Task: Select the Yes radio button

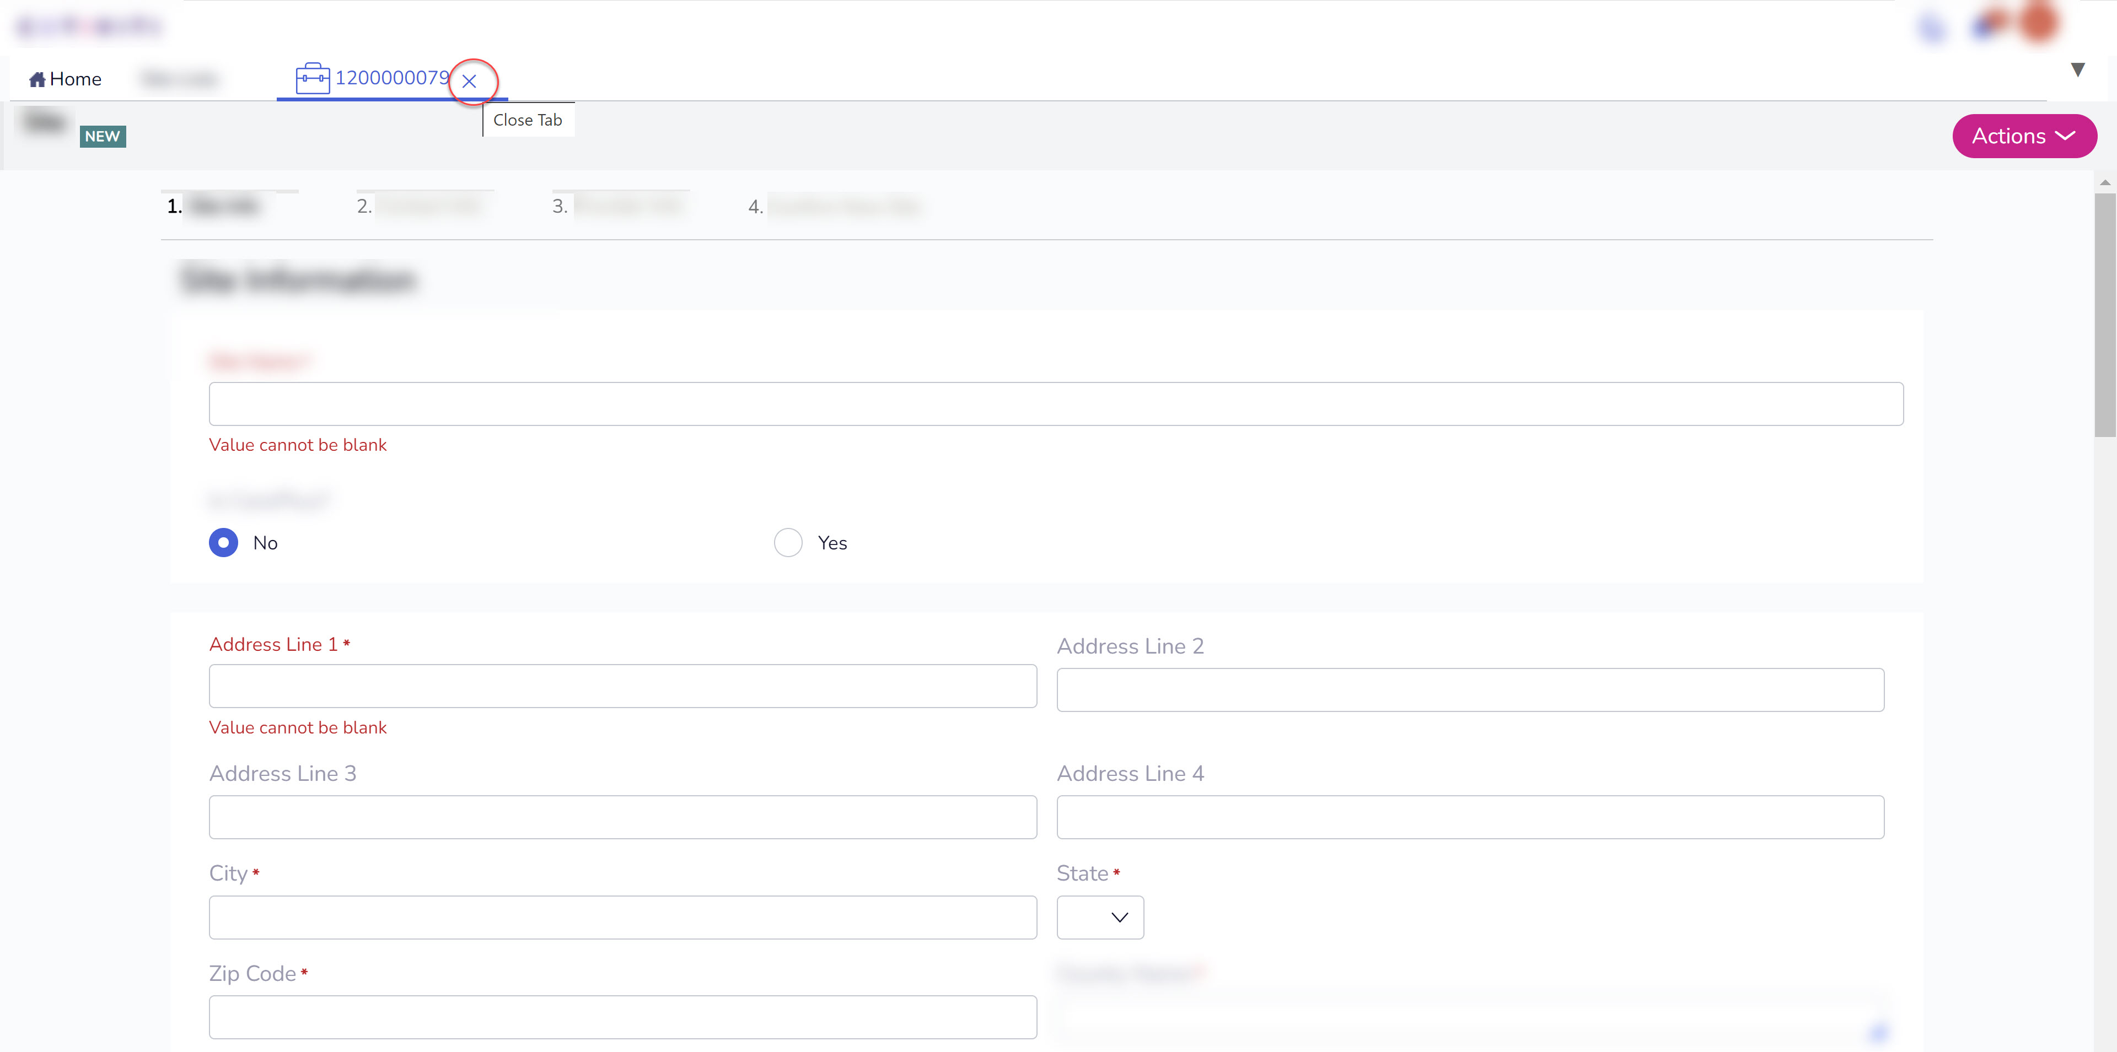Action: point(787,542)
